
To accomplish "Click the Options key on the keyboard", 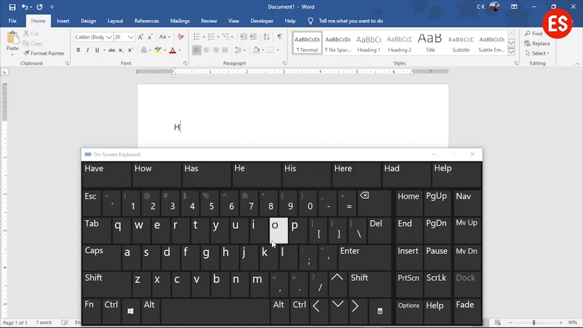I will pyautogui.click(x=409, y=311).
